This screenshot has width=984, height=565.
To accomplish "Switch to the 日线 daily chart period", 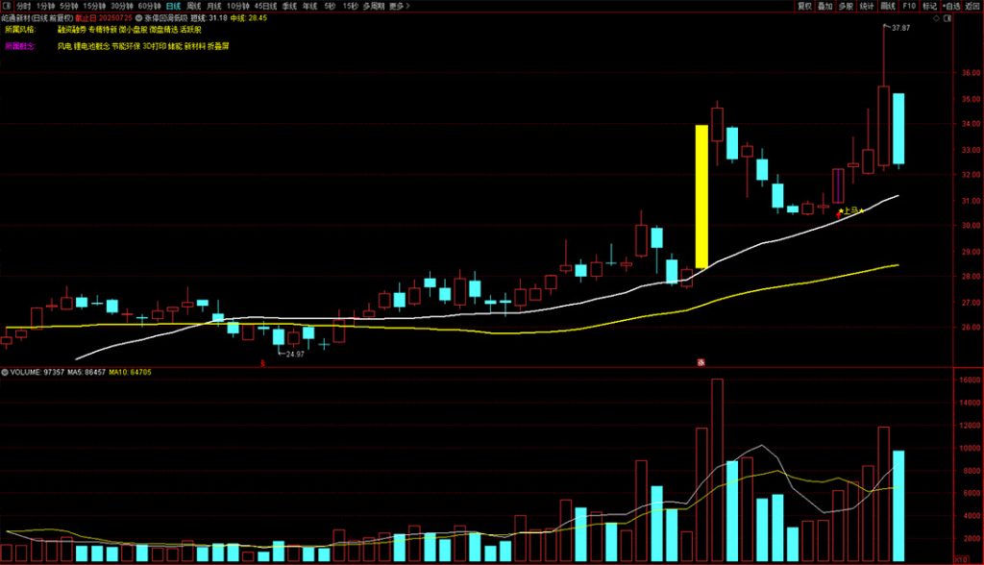I will [173, 6].
